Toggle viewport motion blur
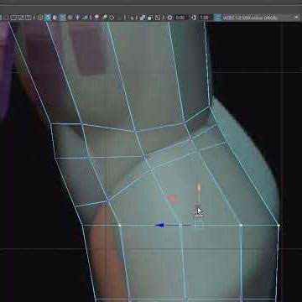 [105, 18]
